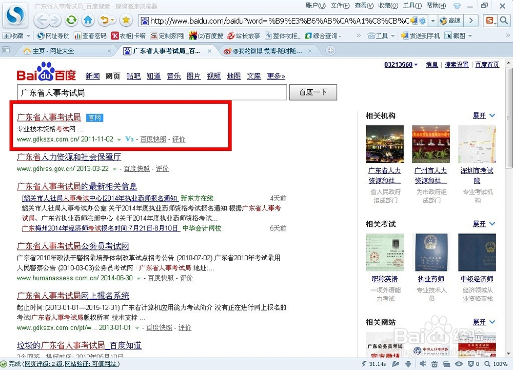The image size is (513, 370).
Task: Click the page load time lightning icon
Action: pyautogui.click(x=364, y=364)
